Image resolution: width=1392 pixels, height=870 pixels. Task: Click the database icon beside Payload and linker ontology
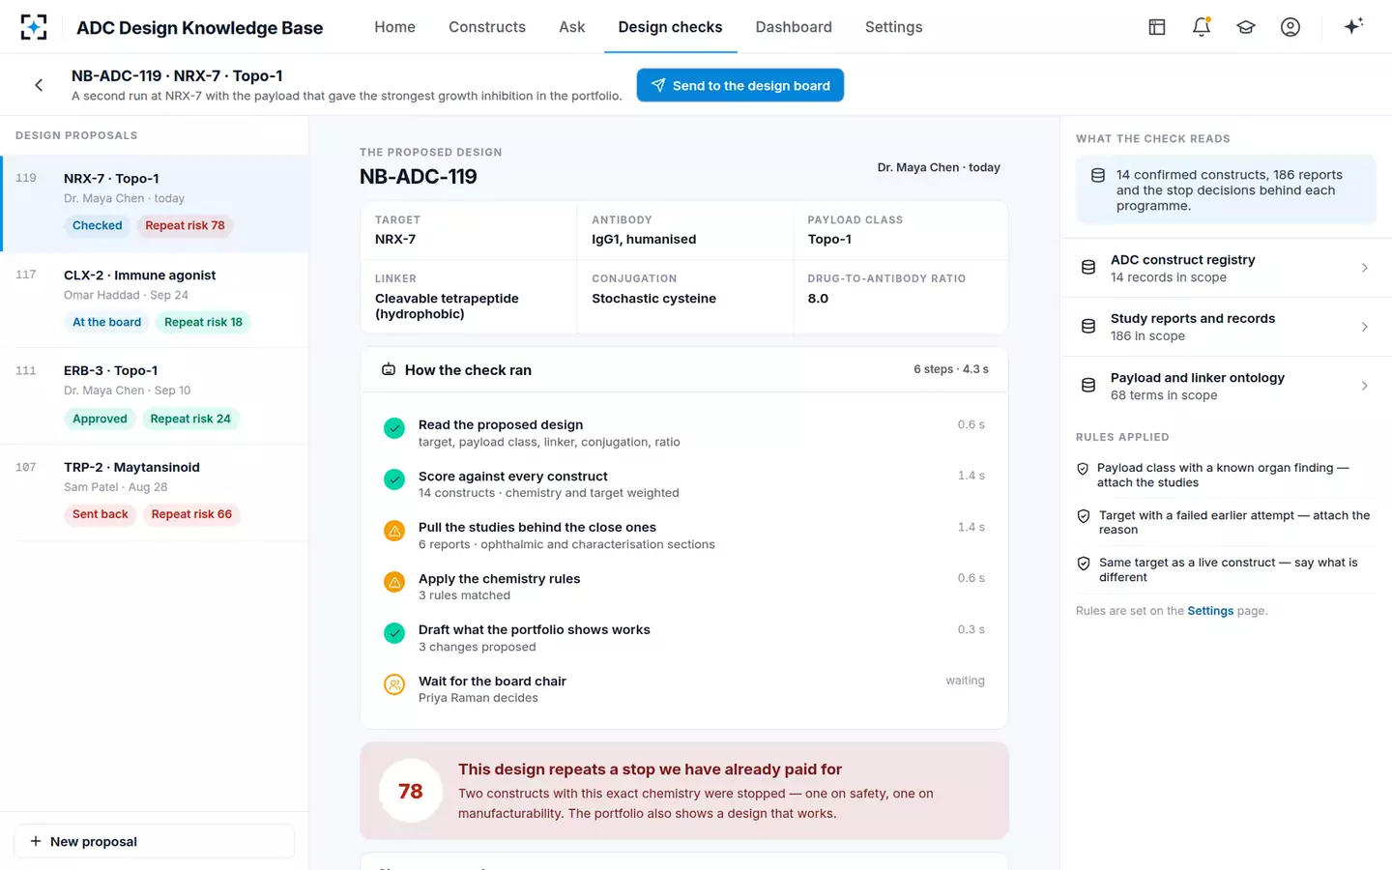1088,386
